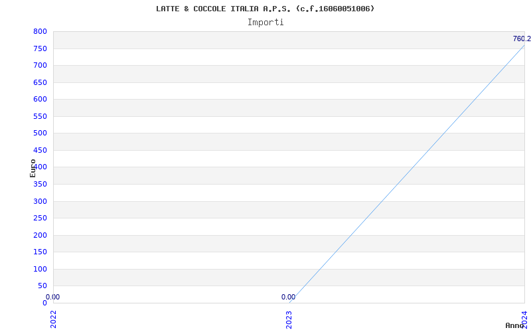Select the blue trend line in the chart
This screenshot has height=332, width=531.
click(x=407, y=174)
